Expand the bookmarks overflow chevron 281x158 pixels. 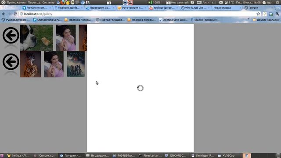[249, 19]
